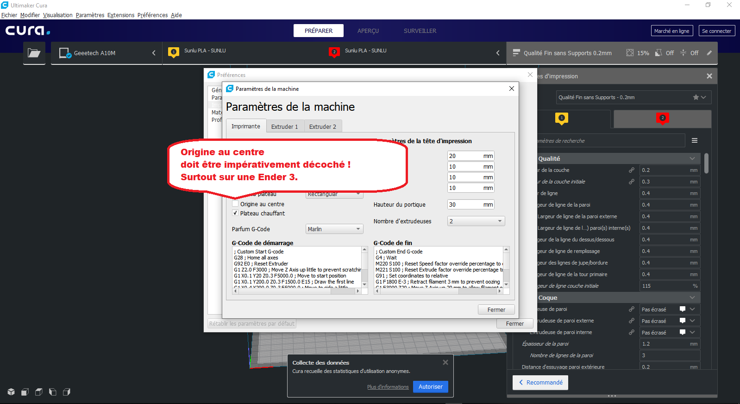Image resolution: width=740 pixels, height=404 pixels.
Task: Click link icon for inner wall extruder
Action: pos(631,332)
